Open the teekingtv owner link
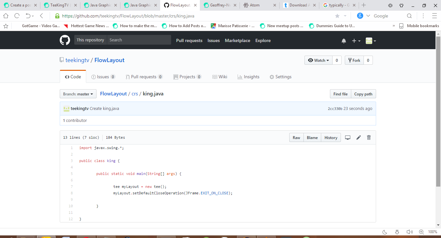This screenshot has height=238, width=441. click(77, 60)
